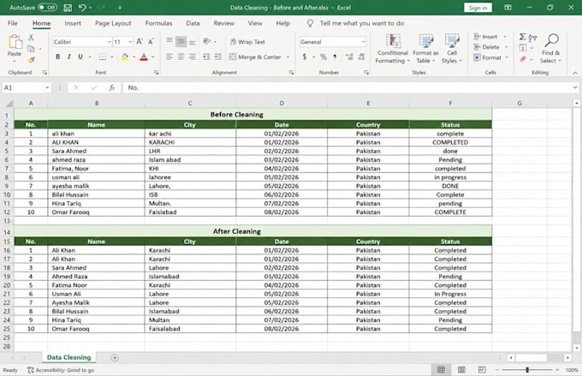Apply Comma Style format
The image size is (582, 376).
coord(335,57)
